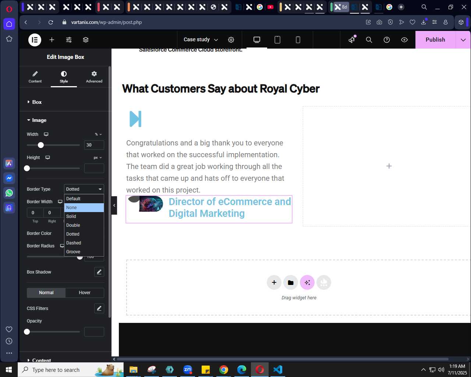
Task: Switch to the Style tab
Action: [64, 77]
